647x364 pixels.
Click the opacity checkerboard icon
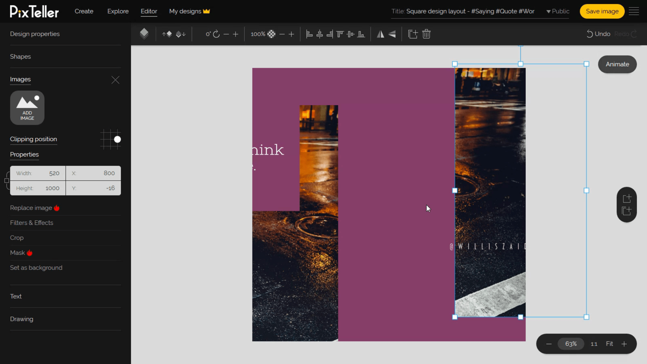point(271,34)
